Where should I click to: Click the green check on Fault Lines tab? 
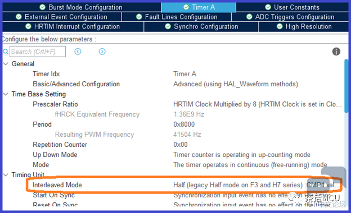(139, 17)
